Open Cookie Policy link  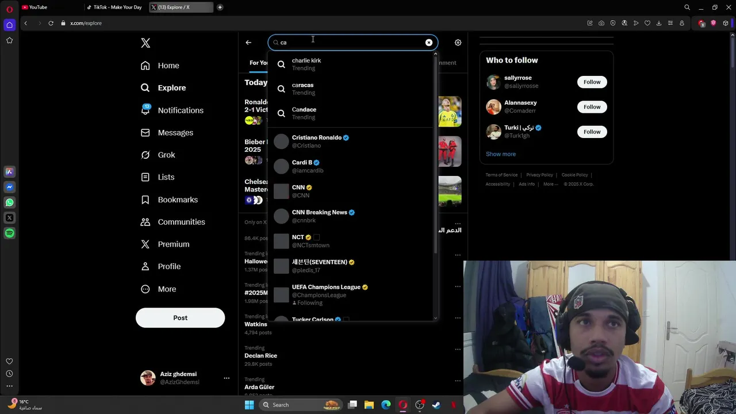click(574, 175)
